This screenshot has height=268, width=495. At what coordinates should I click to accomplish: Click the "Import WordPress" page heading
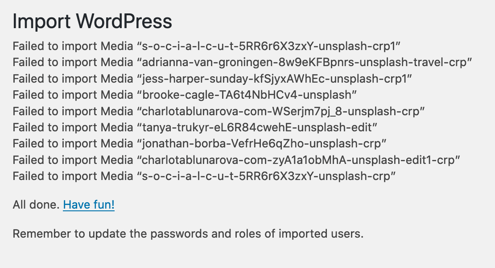[x=92, y=22]
